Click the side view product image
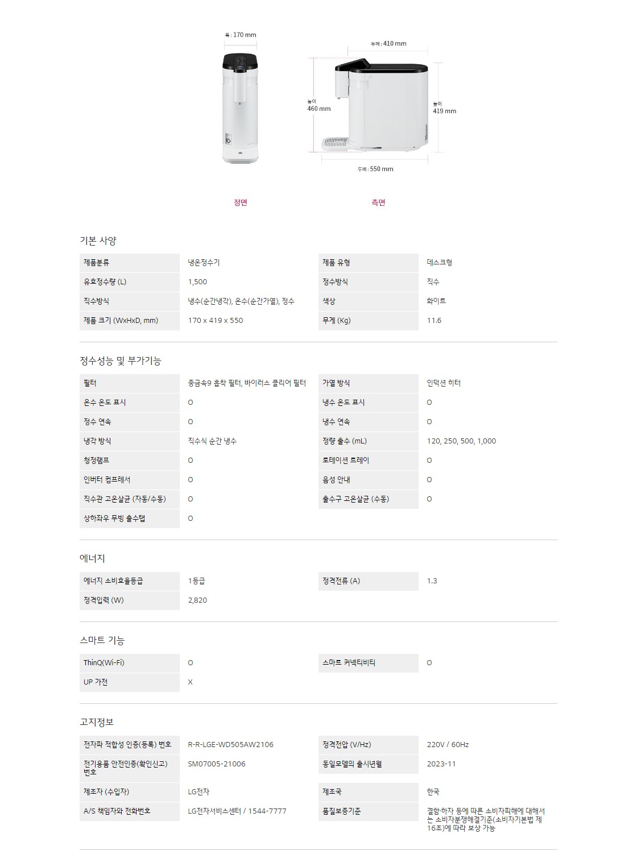This screenshot has width=637, height=850. 375,106
